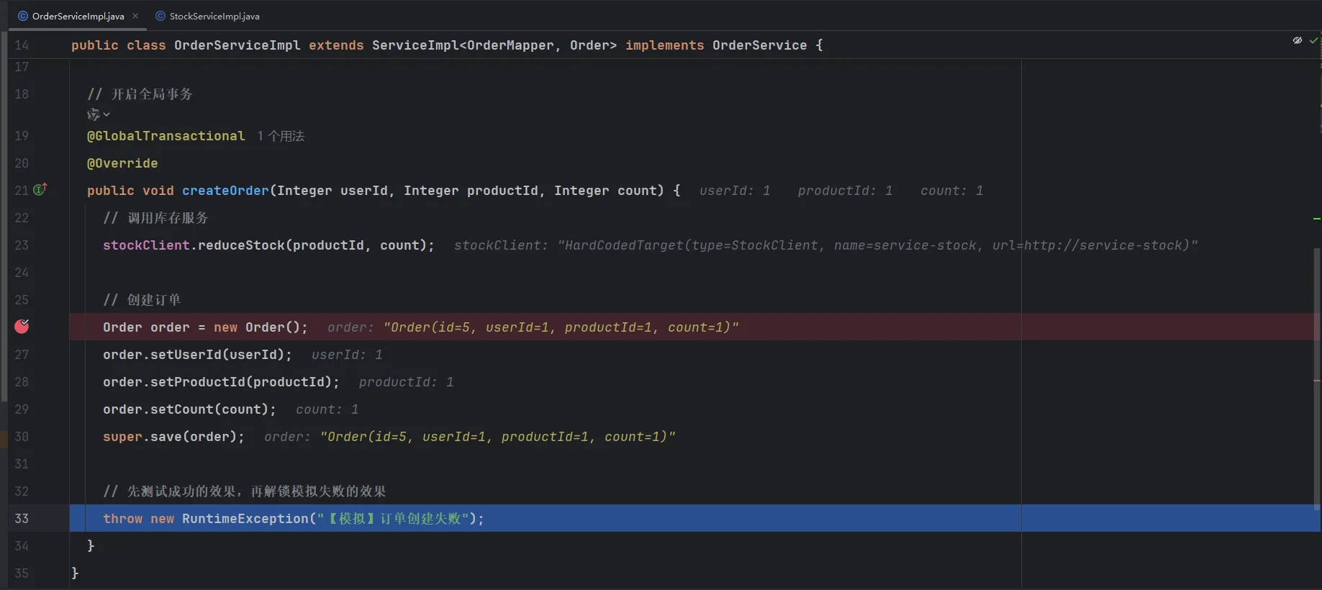The width and height of the screenshot is (1322, 590).
Task: Click the '// 先测试成功的效果' comment on line 32
Action: (x=245, y=491)
